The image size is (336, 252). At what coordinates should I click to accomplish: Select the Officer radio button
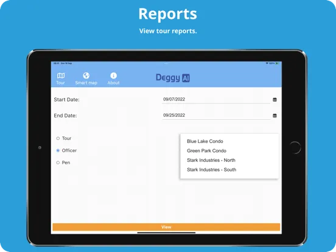pos(58,150)
